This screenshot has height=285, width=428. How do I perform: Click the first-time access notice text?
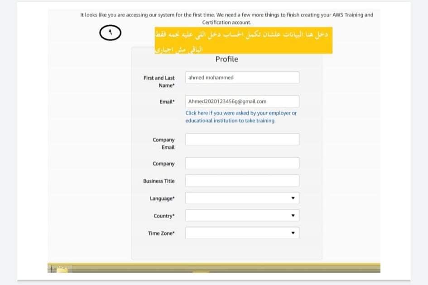tap(226, 19)
